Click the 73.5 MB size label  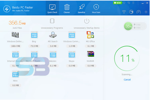[x=34, y=46]
